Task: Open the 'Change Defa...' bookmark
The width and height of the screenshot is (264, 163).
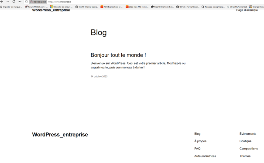Action: pyautogui.click(x=257, y=7)
